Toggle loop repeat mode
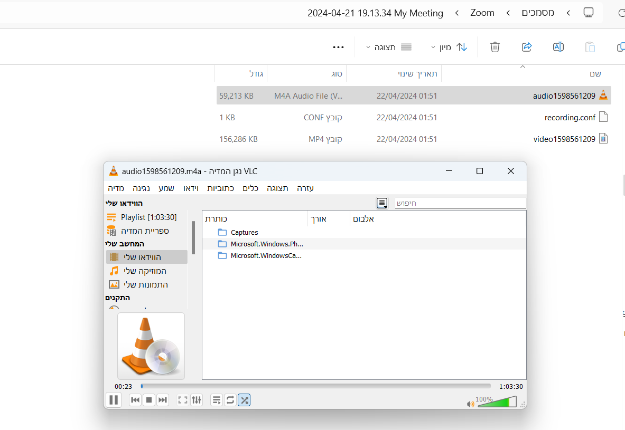The height and width of the screenshot is (430, 625). [230, 400]
